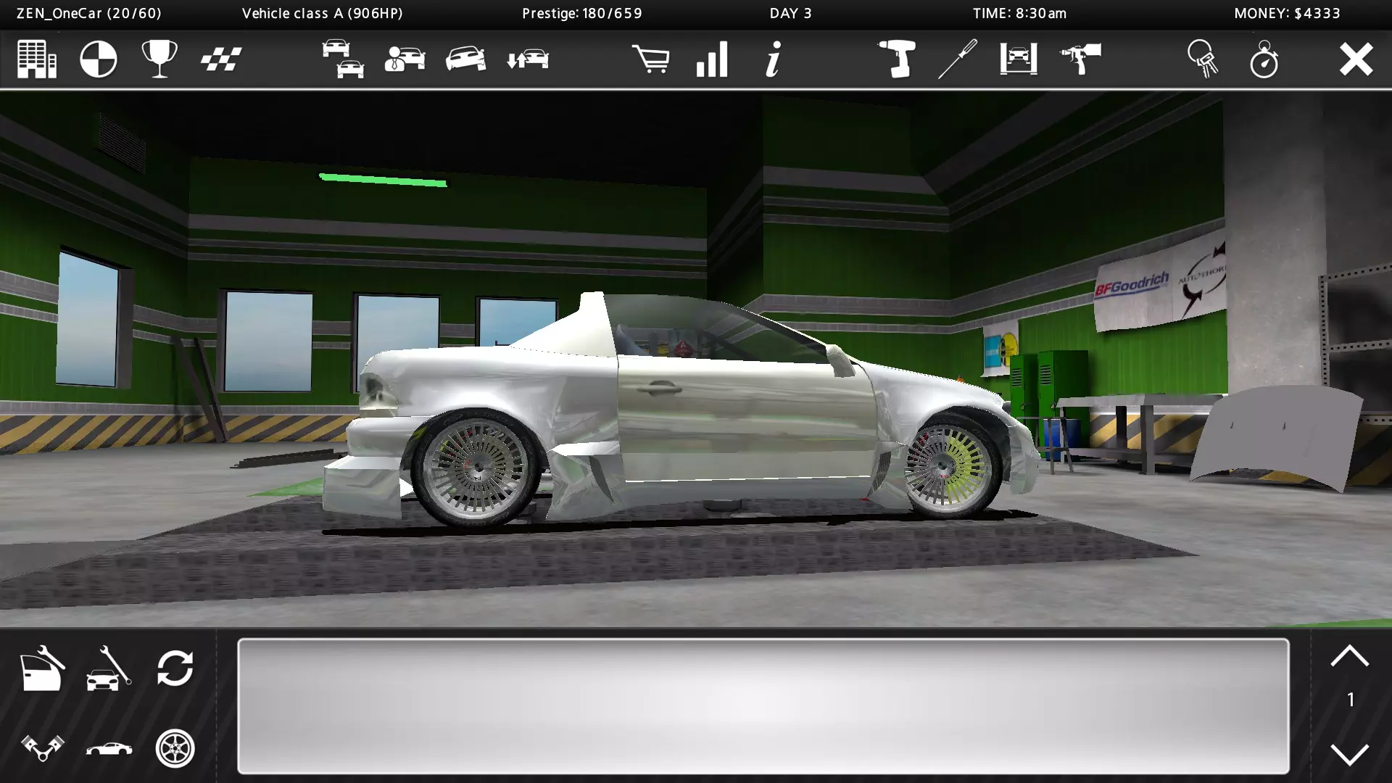Image resolution: width=1392 pixels, height=783 pixels.
Task: Select the paint spray gun tool
Action: click(1080, 59)
